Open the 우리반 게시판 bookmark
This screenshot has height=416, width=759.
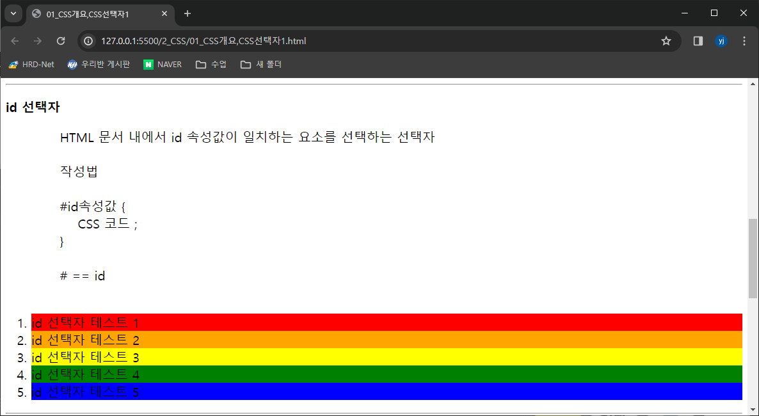[98, 64]
